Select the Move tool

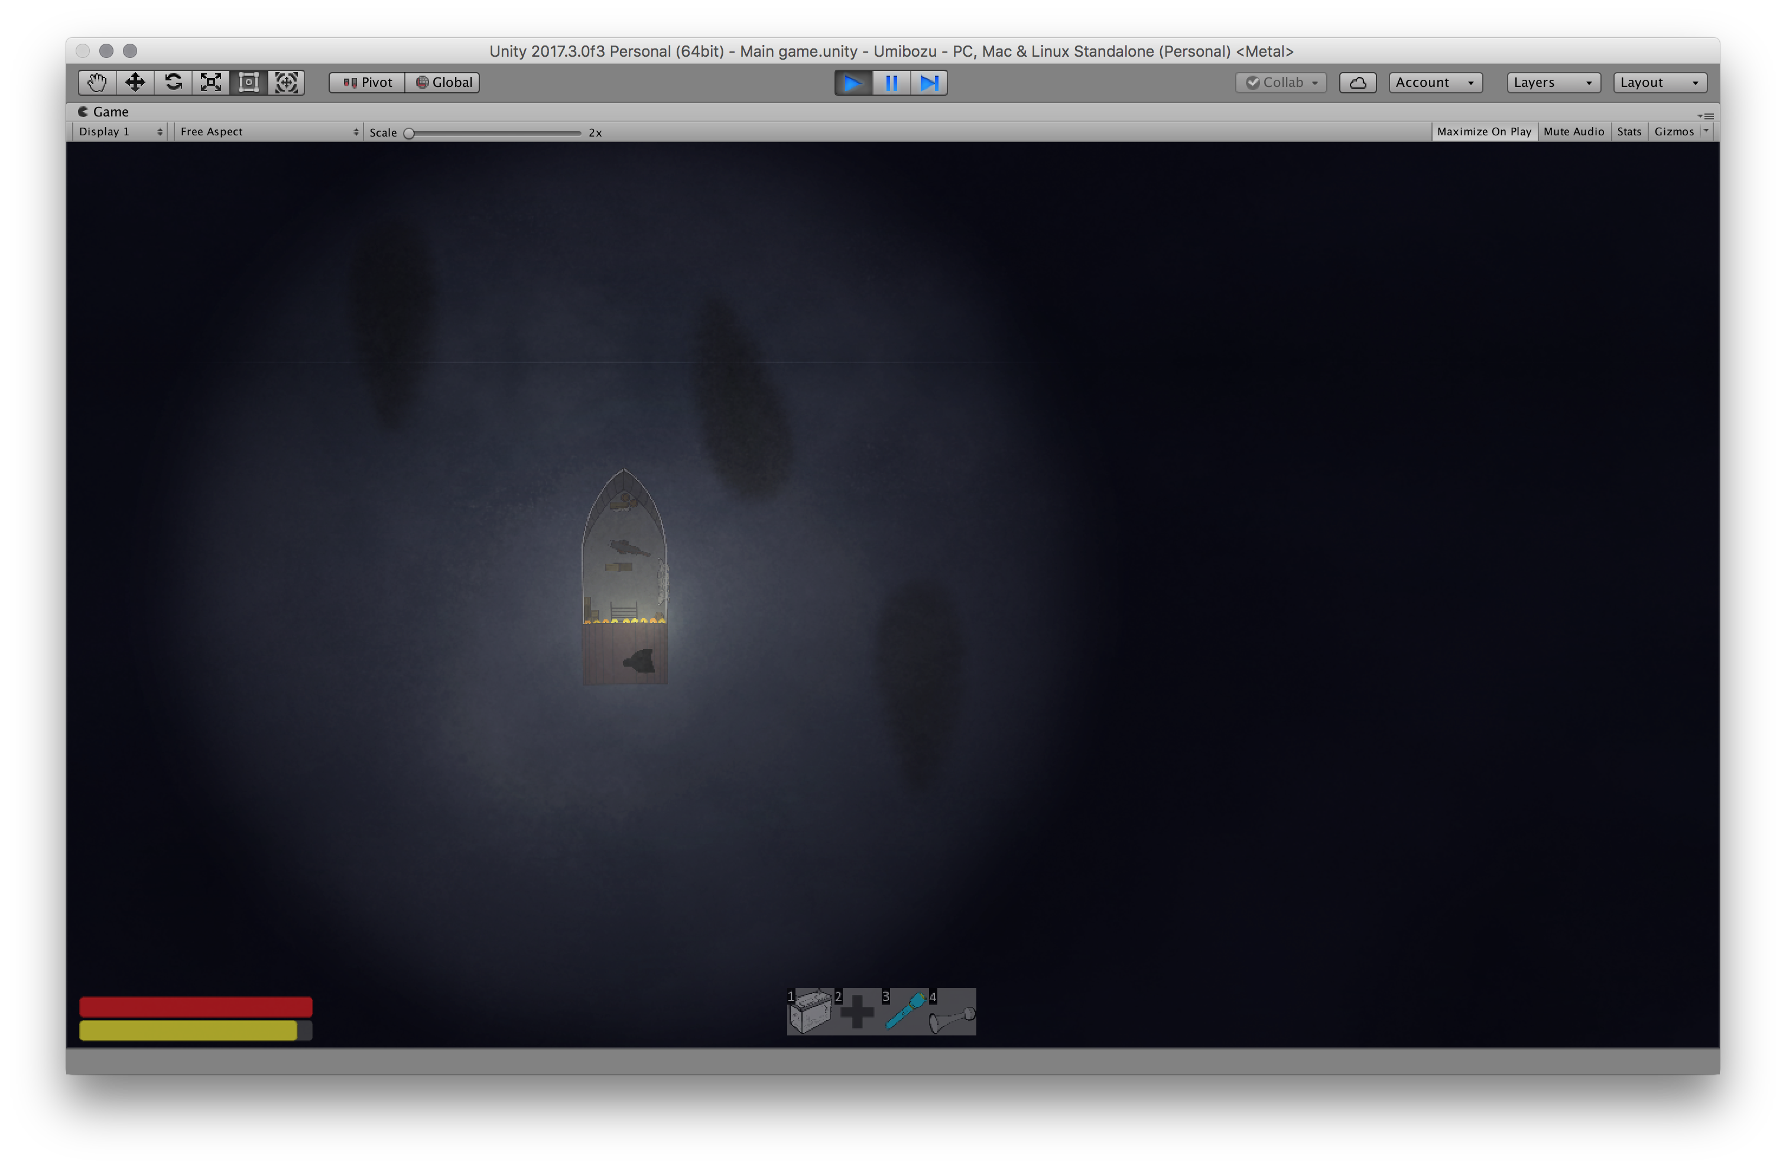tap(135, 83)
